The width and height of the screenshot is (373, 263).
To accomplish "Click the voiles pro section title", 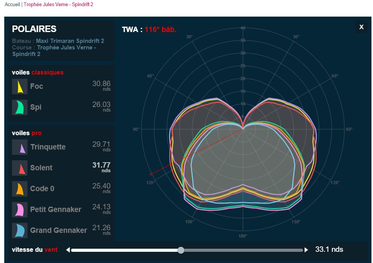I will pyautogui.click(x=27, y=133).
